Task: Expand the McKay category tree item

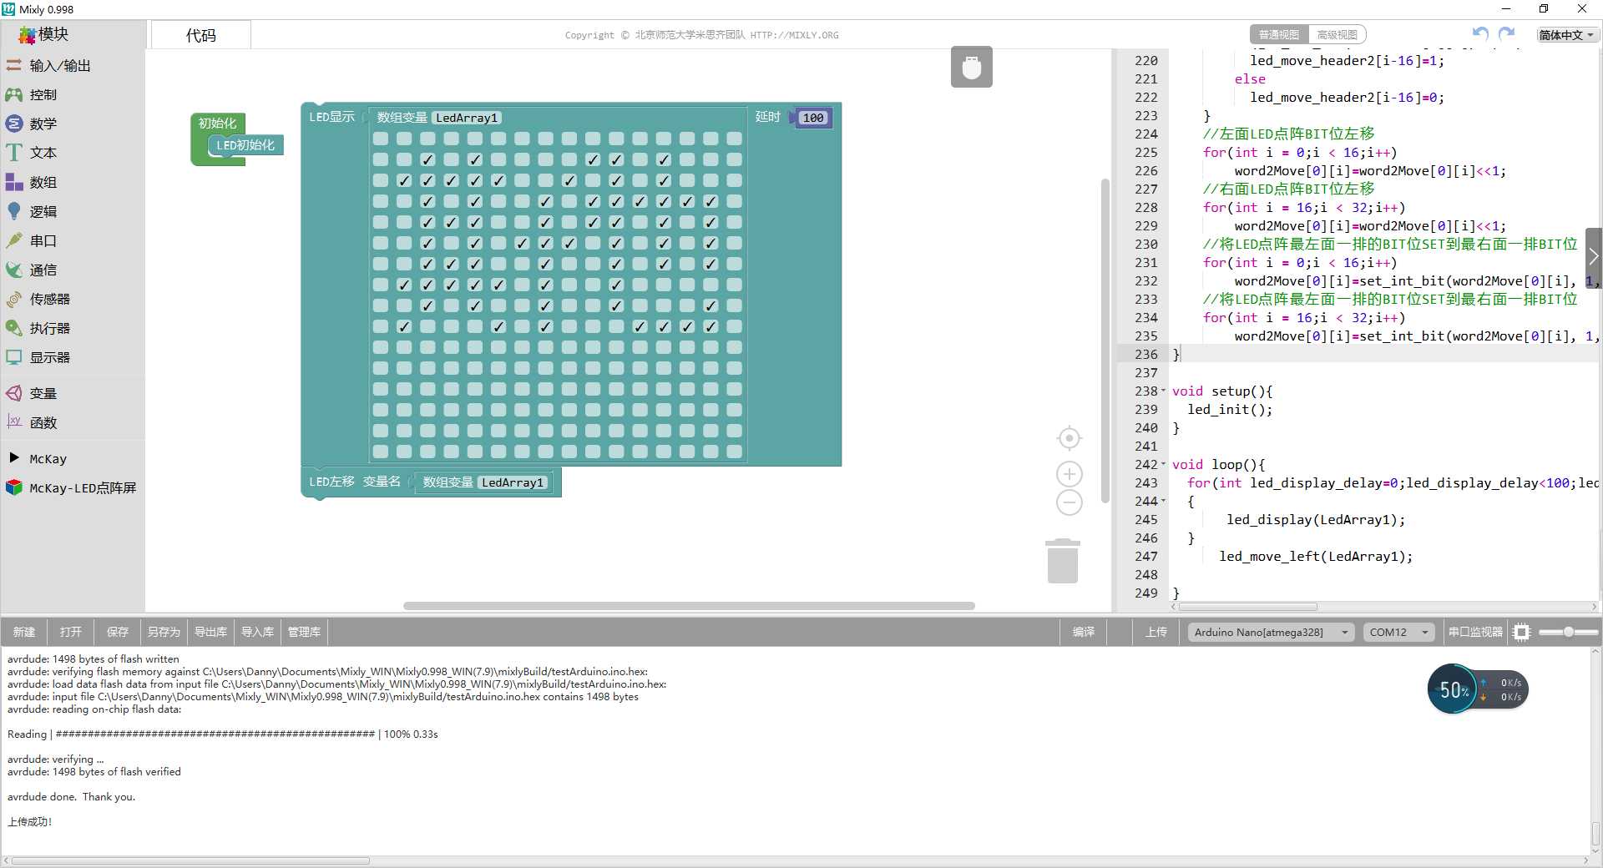Action: click(x=14, y=458)
